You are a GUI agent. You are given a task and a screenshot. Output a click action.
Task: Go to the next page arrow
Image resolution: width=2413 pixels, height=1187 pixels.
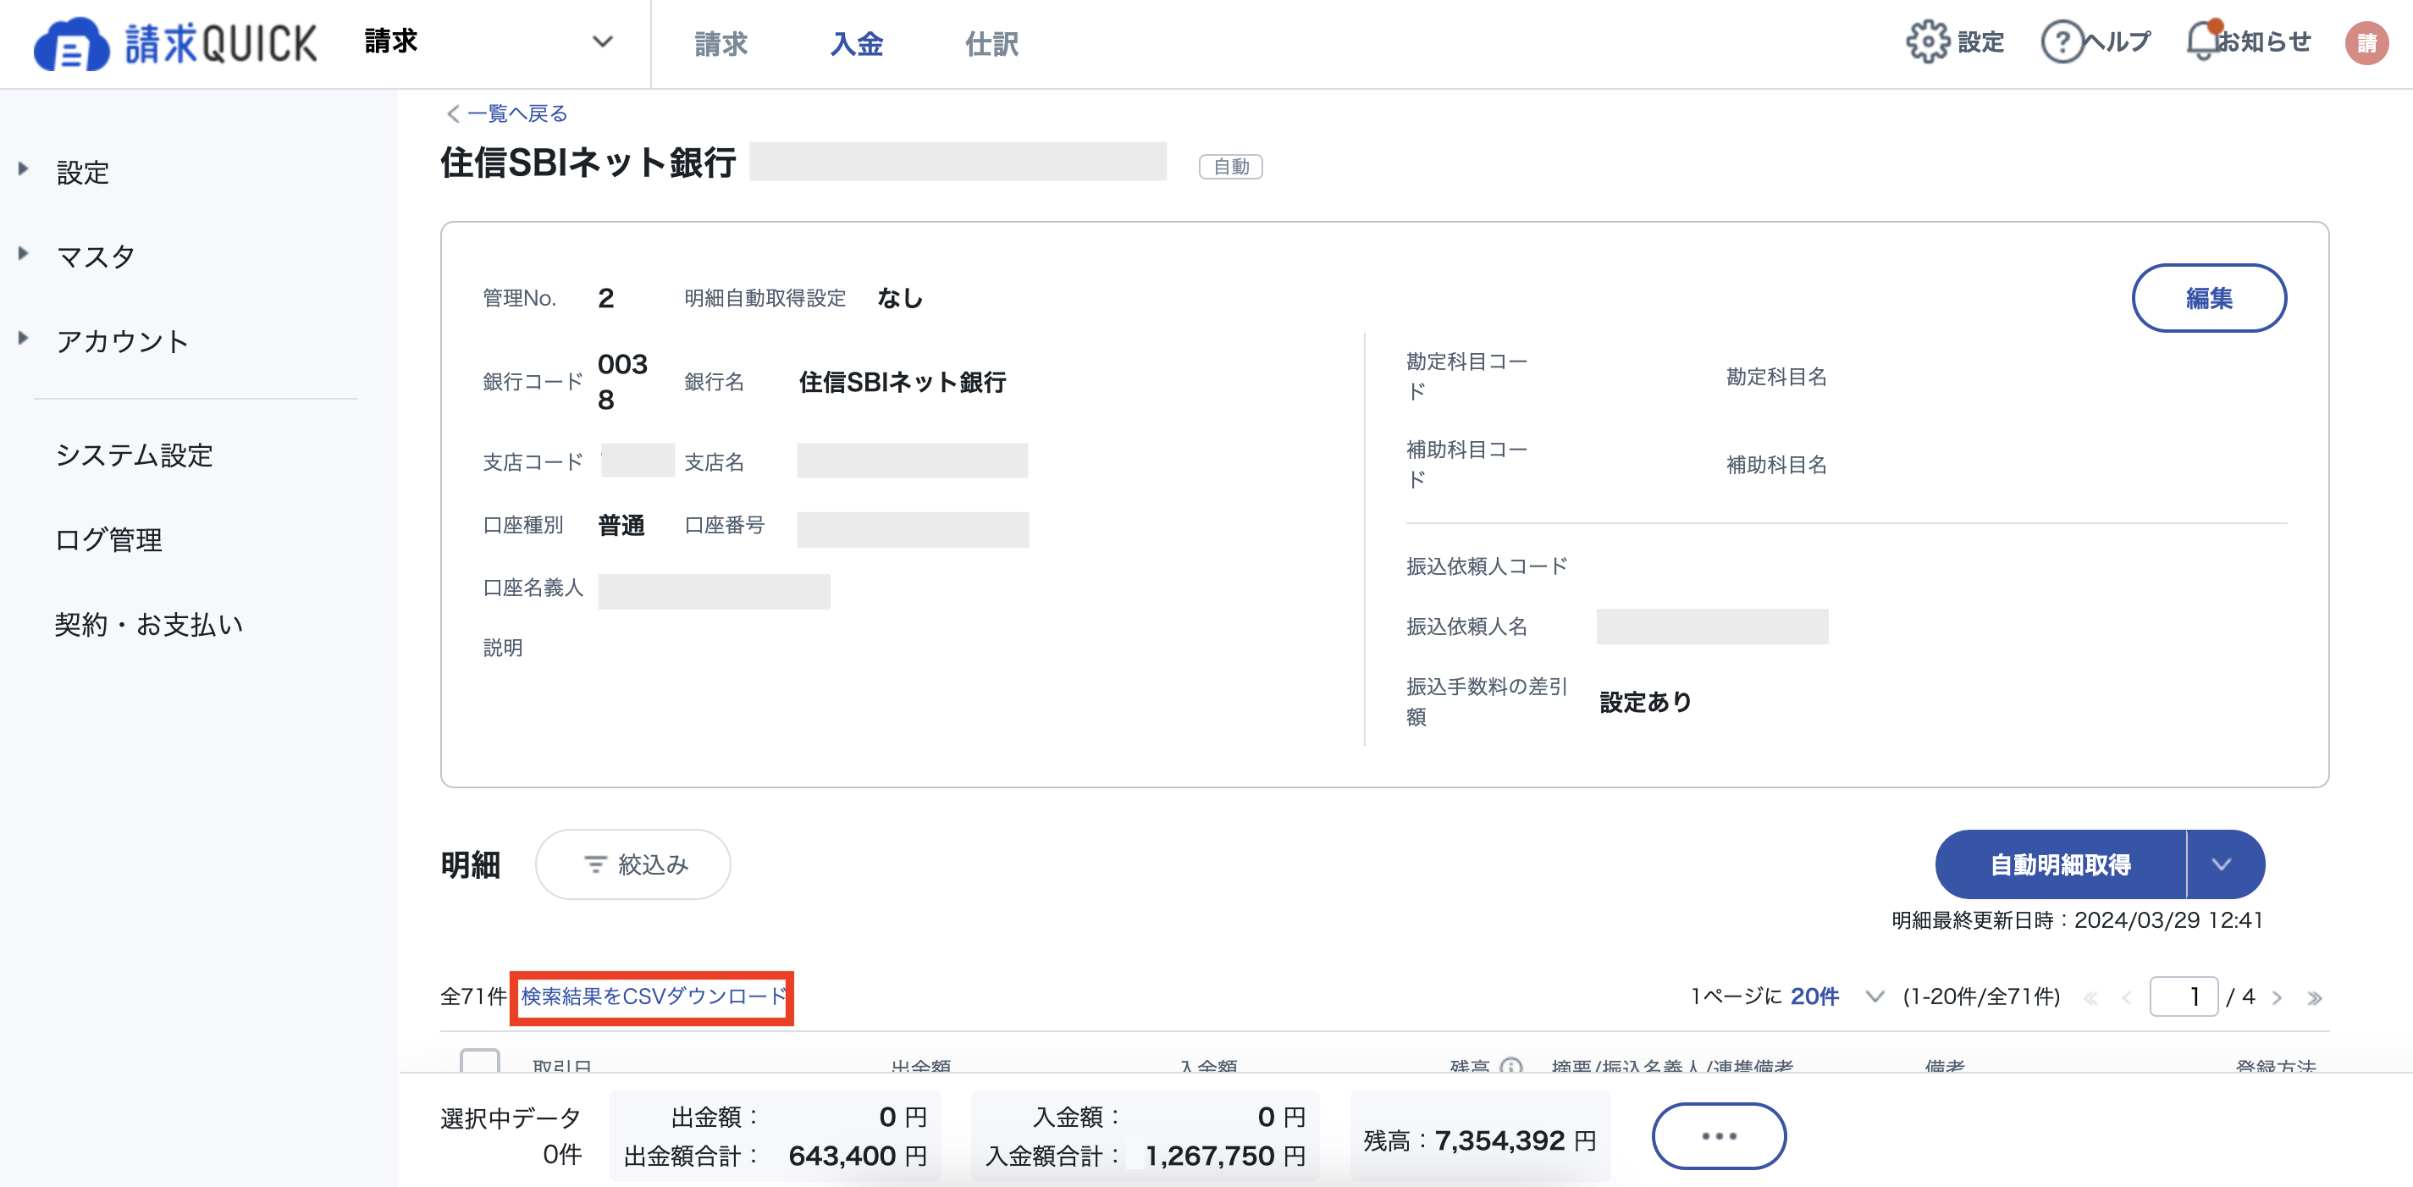[x=2278, y=997]
